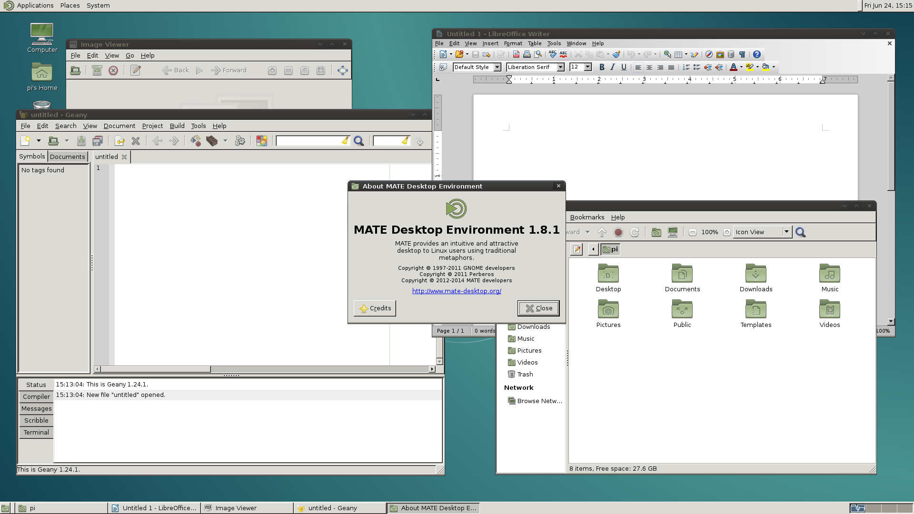Click Geany search magnifier icon
Image resolution: width=914 pixels, height=514 pixels.
pyautogui.click(x=359, y=141)
